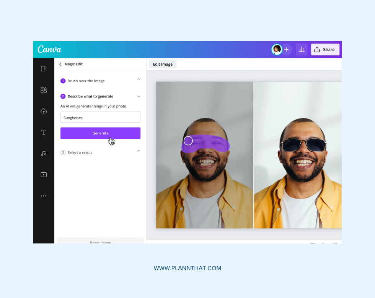Click the Reset image button
The height and width of the screenshot is (298, 375).
pos(100,241)
